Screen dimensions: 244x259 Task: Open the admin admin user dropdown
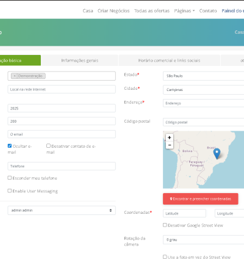62,210
